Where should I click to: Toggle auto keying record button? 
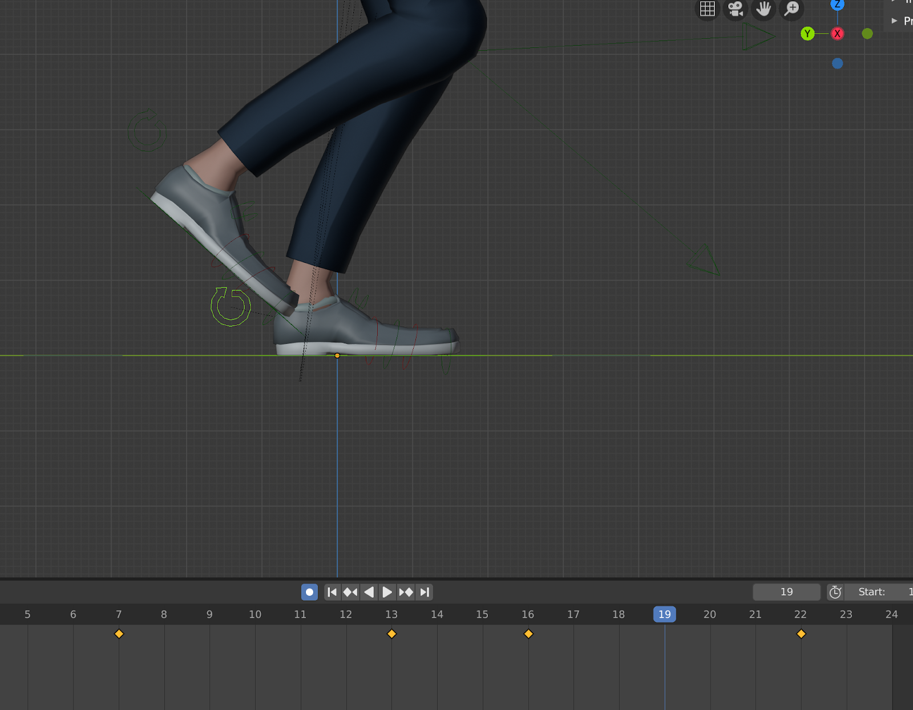click(x=309, y=592)
